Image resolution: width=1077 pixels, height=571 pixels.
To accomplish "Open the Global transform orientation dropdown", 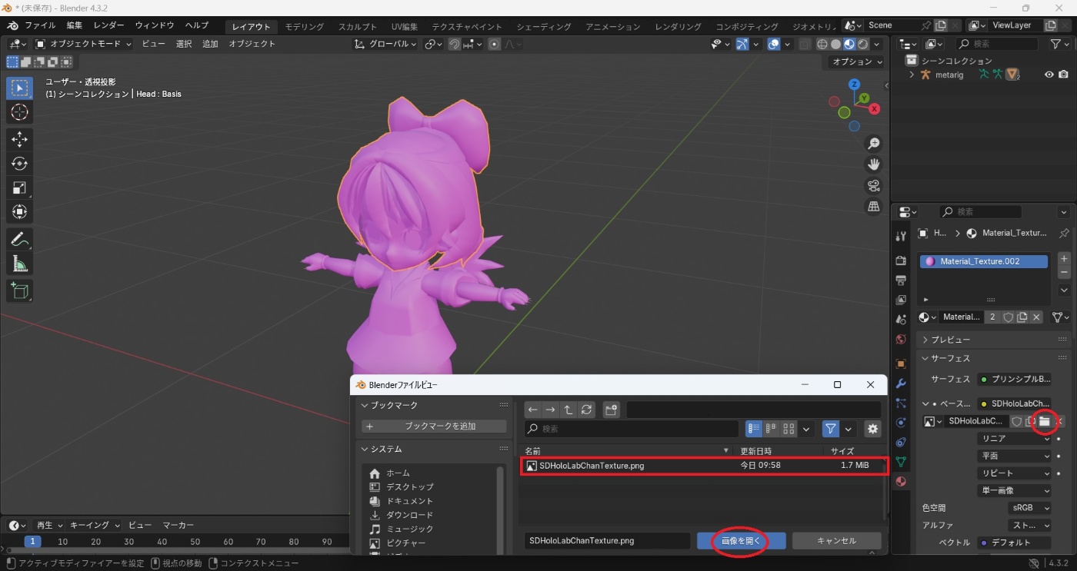I will (x=385, y=44).
